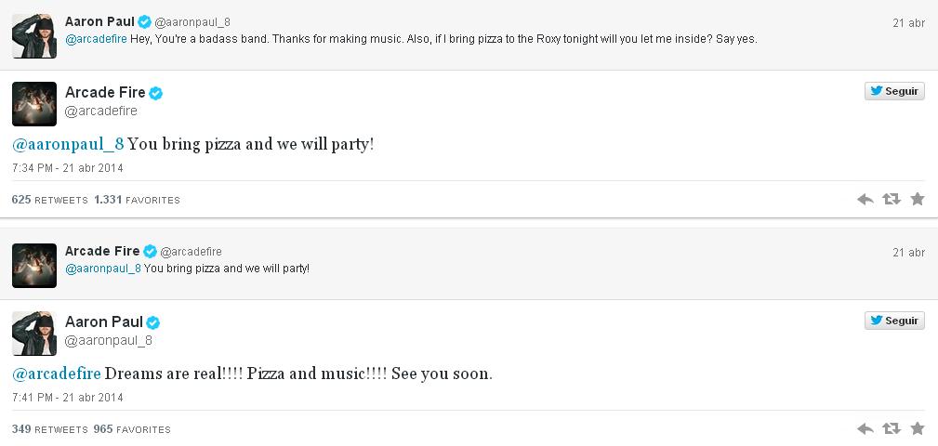Open @arcadefire mention in Aaron Paul's top tweet
This screenshot has width=938, height=446.
coord(96,38)
